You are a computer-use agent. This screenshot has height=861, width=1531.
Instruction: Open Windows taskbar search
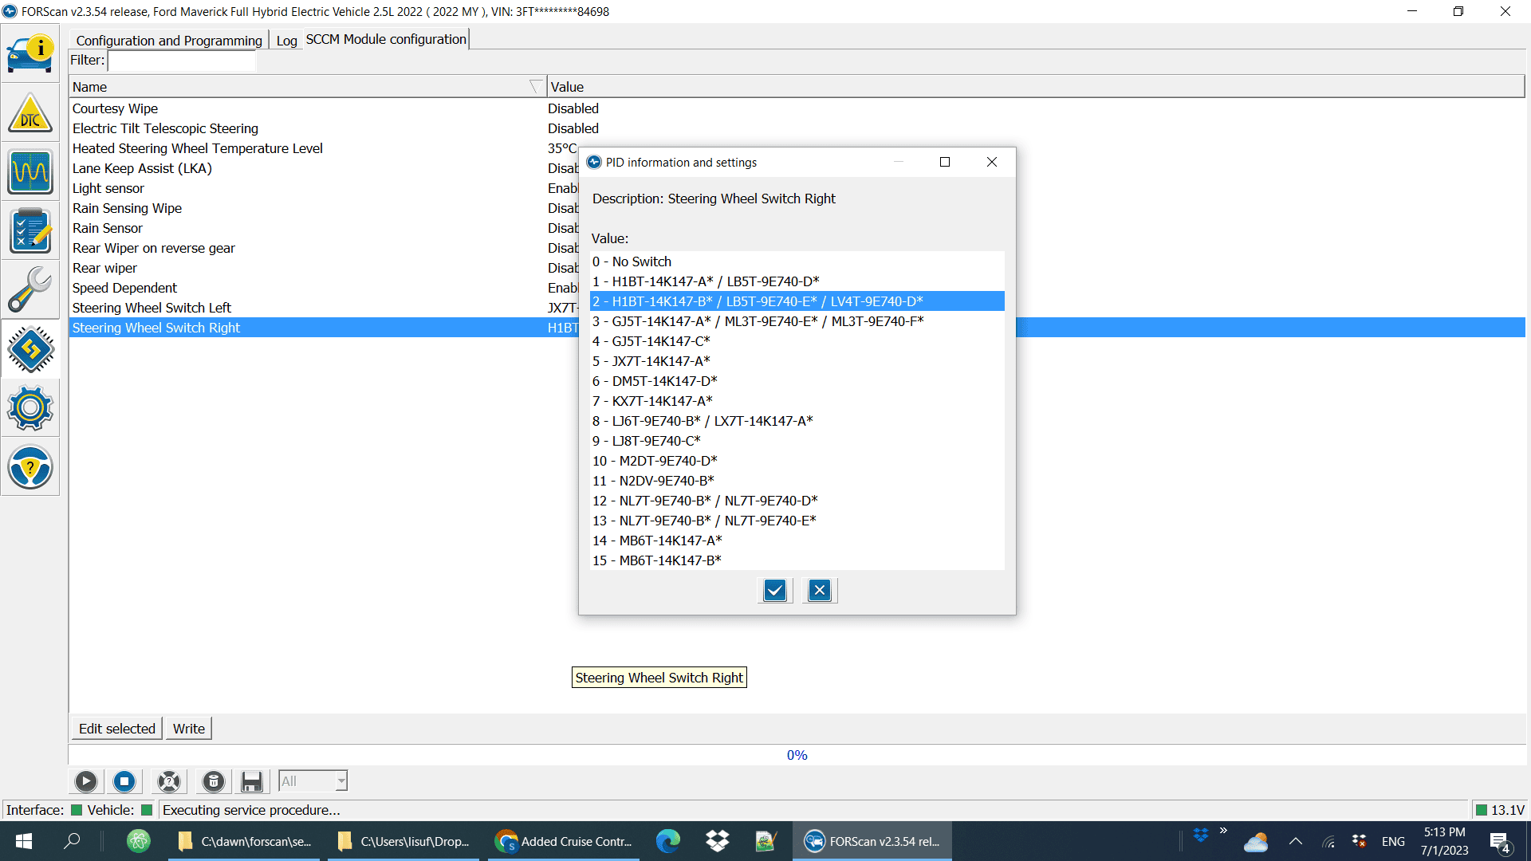coord(72,841)
